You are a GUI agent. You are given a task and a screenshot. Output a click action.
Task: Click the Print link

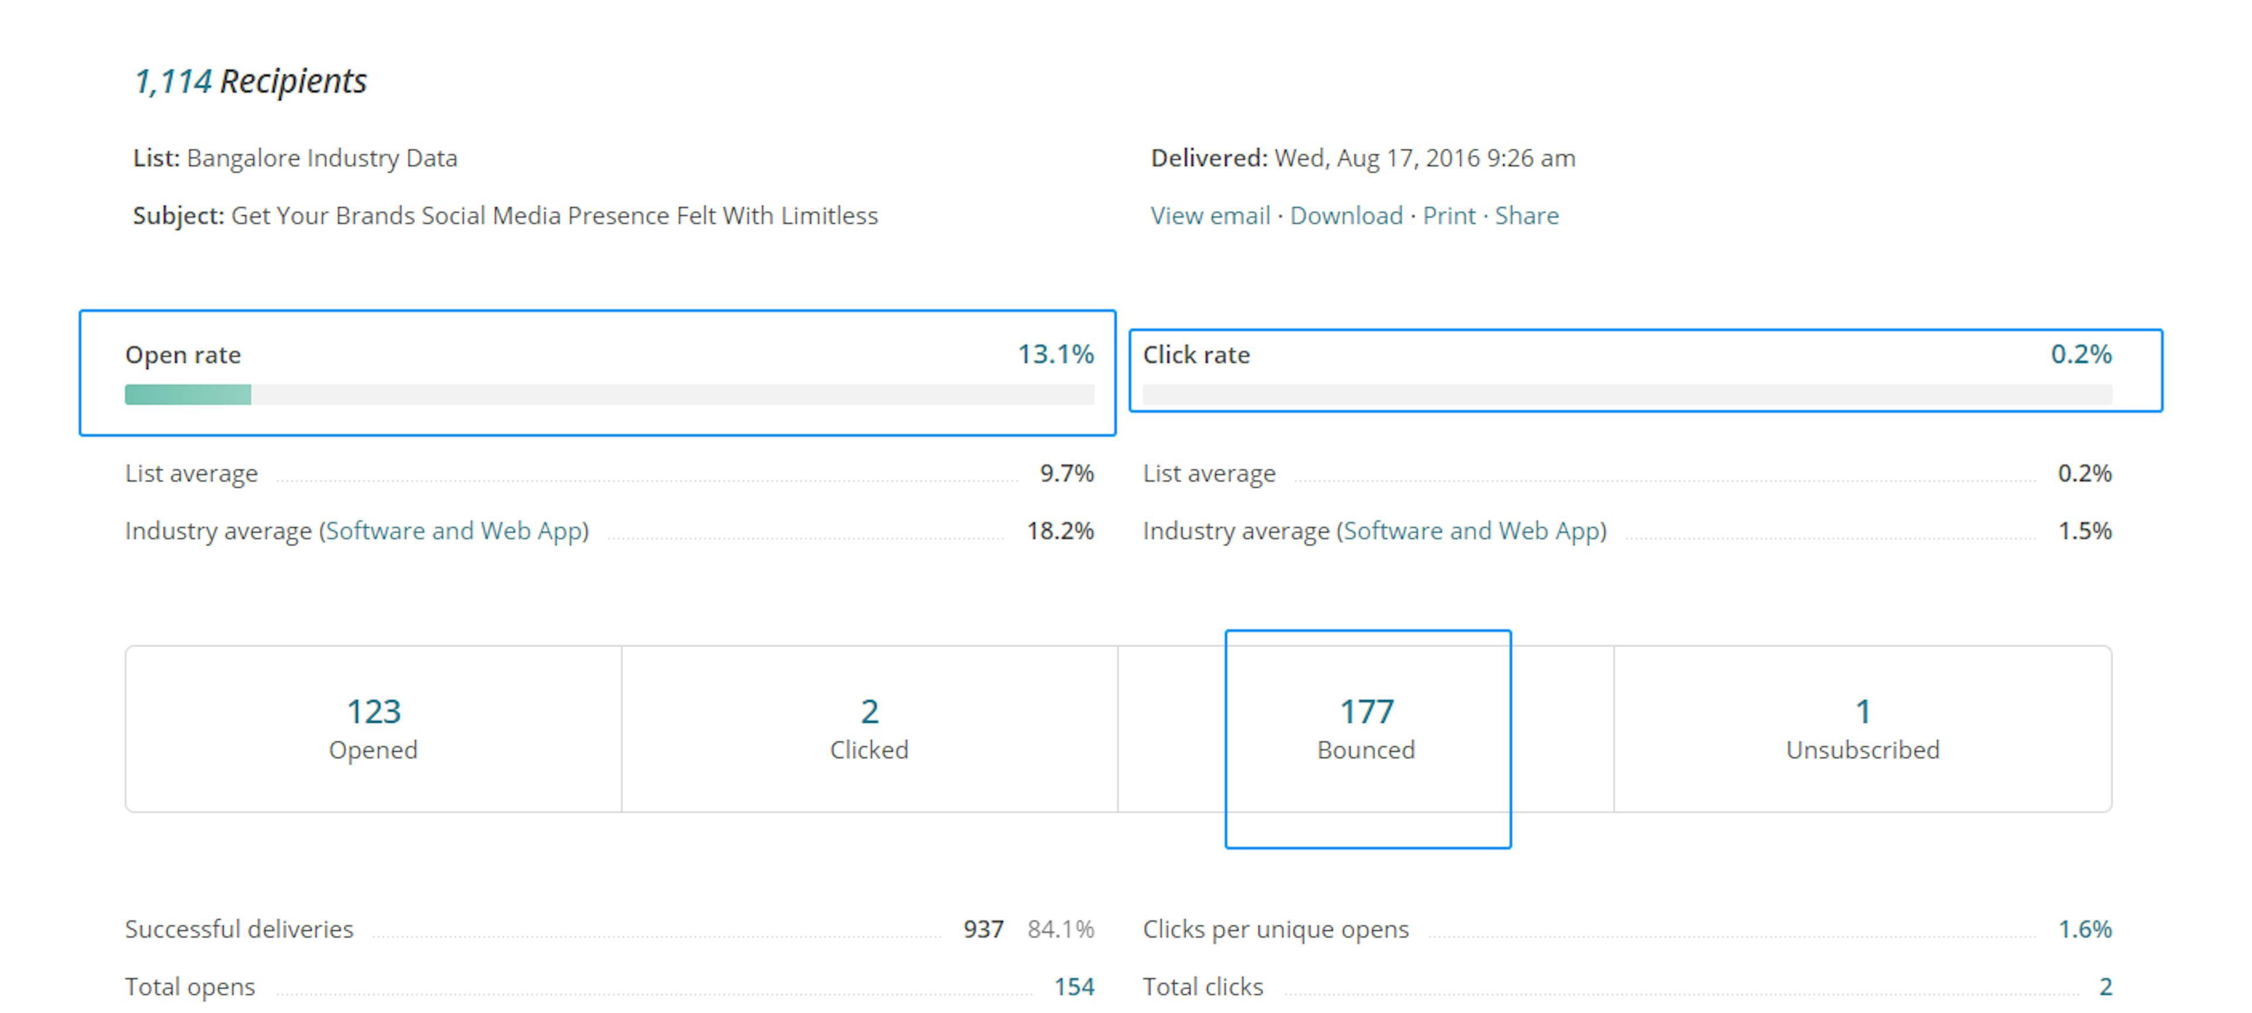tap(1449, 215)
